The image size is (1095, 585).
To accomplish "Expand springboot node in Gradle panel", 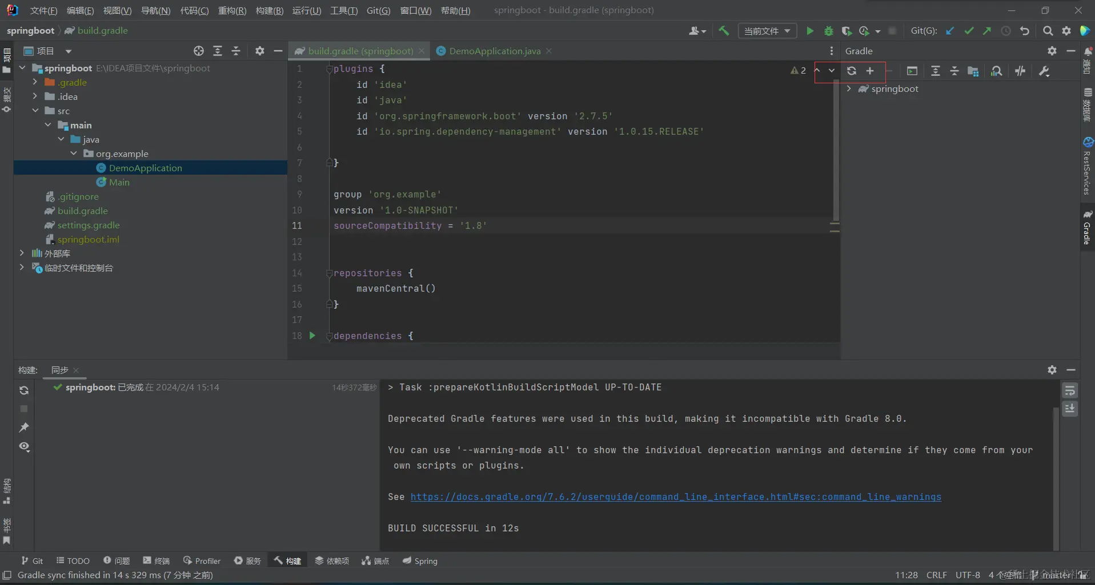I will 849,89.
